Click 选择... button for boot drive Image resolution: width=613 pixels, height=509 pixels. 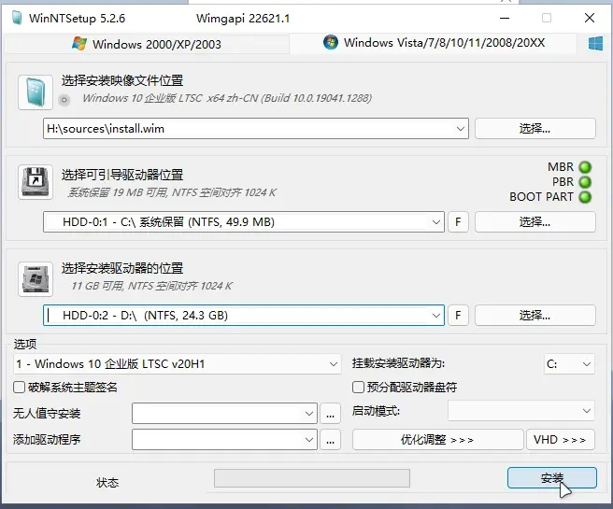click(x=535, y=222)
